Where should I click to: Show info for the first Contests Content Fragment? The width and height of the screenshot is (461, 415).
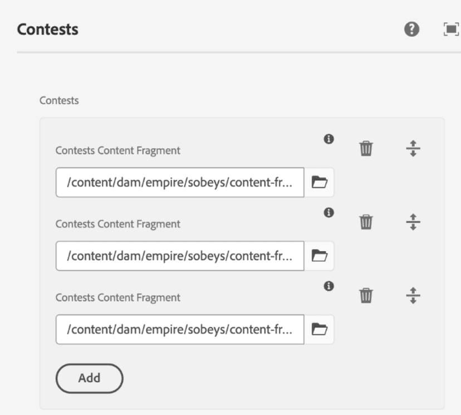pyautogui.click(x=329, y=139)
